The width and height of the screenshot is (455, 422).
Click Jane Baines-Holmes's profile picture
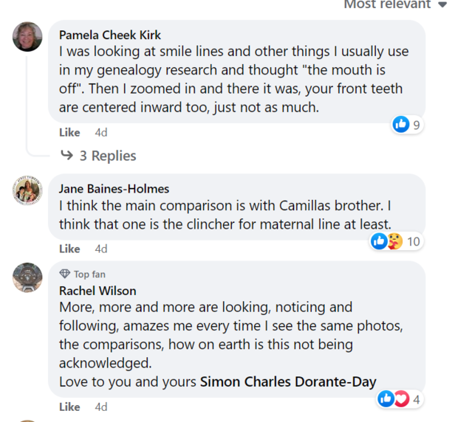point(27,191)
